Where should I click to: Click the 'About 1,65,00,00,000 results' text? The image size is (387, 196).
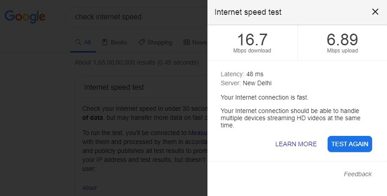(x=136, y=62)
